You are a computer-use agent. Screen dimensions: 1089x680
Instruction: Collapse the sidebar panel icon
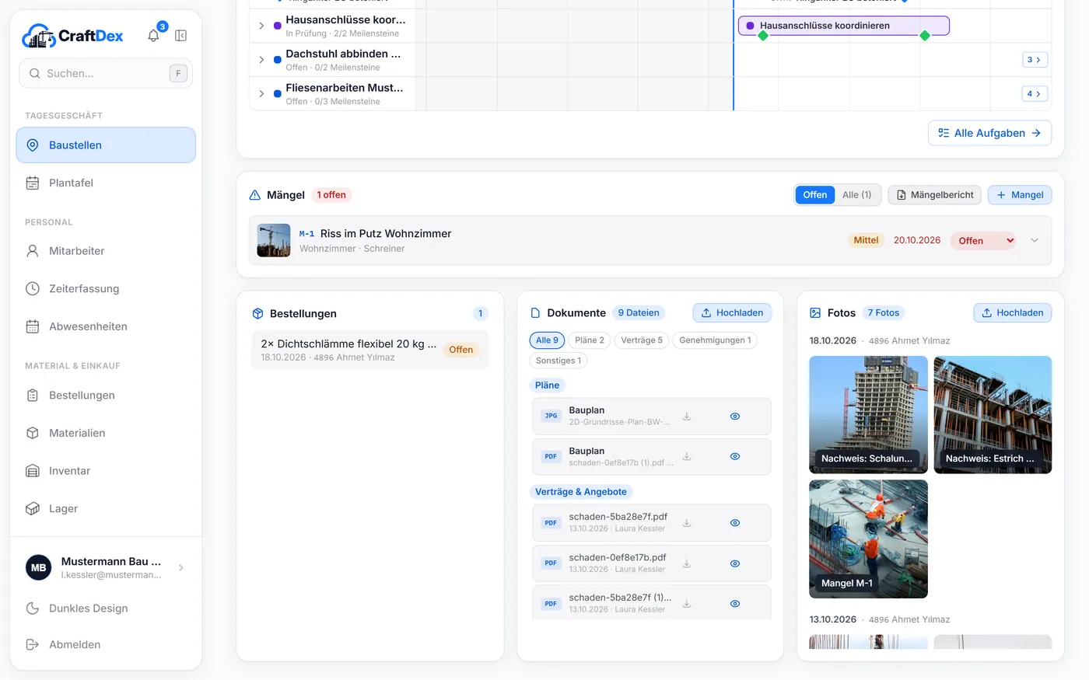pos(181,36)
